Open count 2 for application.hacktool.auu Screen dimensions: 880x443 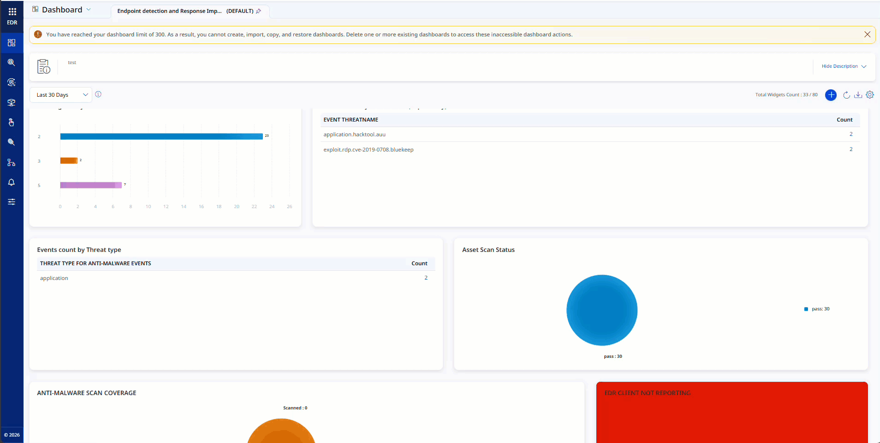851,134
